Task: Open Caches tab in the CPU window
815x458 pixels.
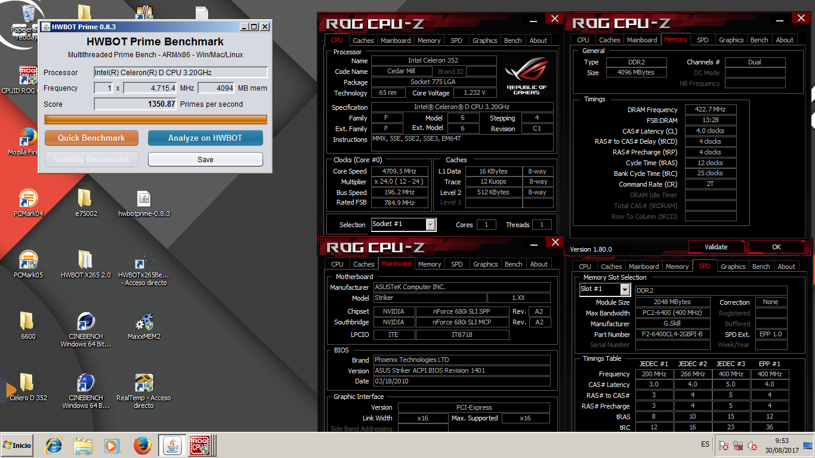Action: coord(363,41)
